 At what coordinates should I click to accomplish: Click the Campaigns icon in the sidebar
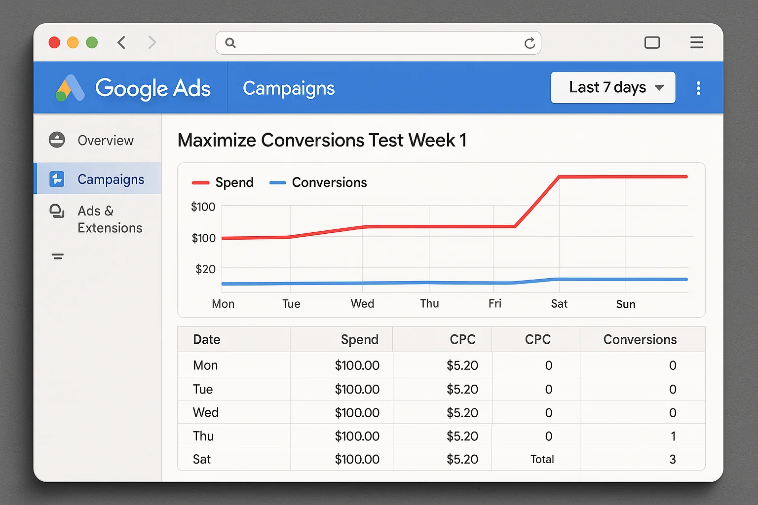[57, 179]
